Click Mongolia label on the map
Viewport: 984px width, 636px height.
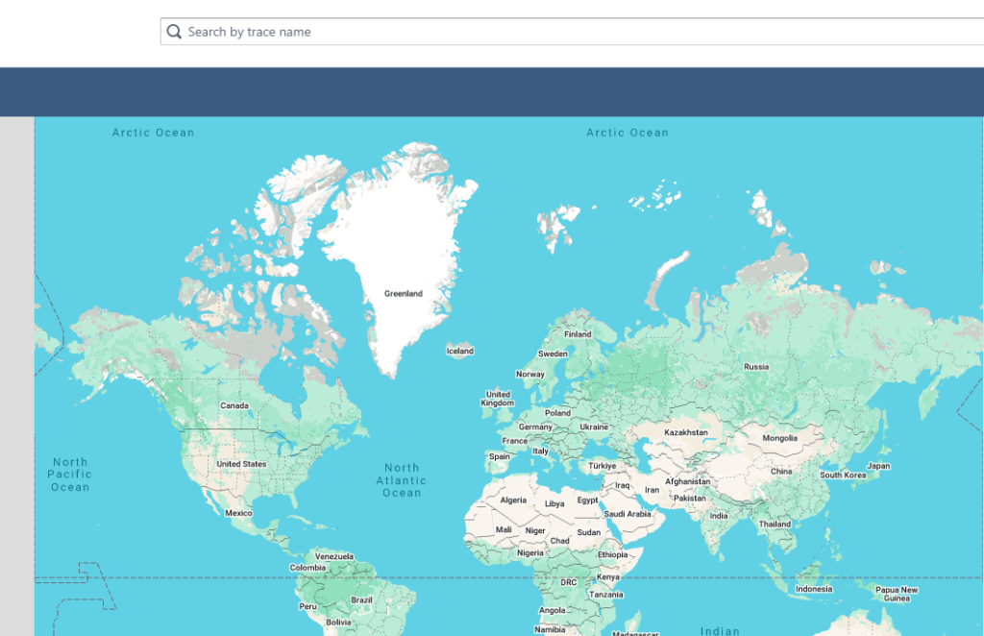tap(779, 438)
